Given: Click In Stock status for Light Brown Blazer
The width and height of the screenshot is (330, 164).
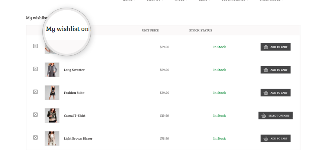Looking at the screenshot, I should pyautogui.click(x=220, y=138).
